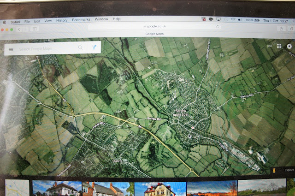Open the Apple menu

4,22
